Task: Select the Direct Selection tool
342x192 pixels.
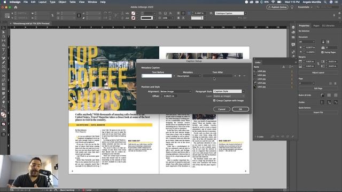Action: (4, 32)
